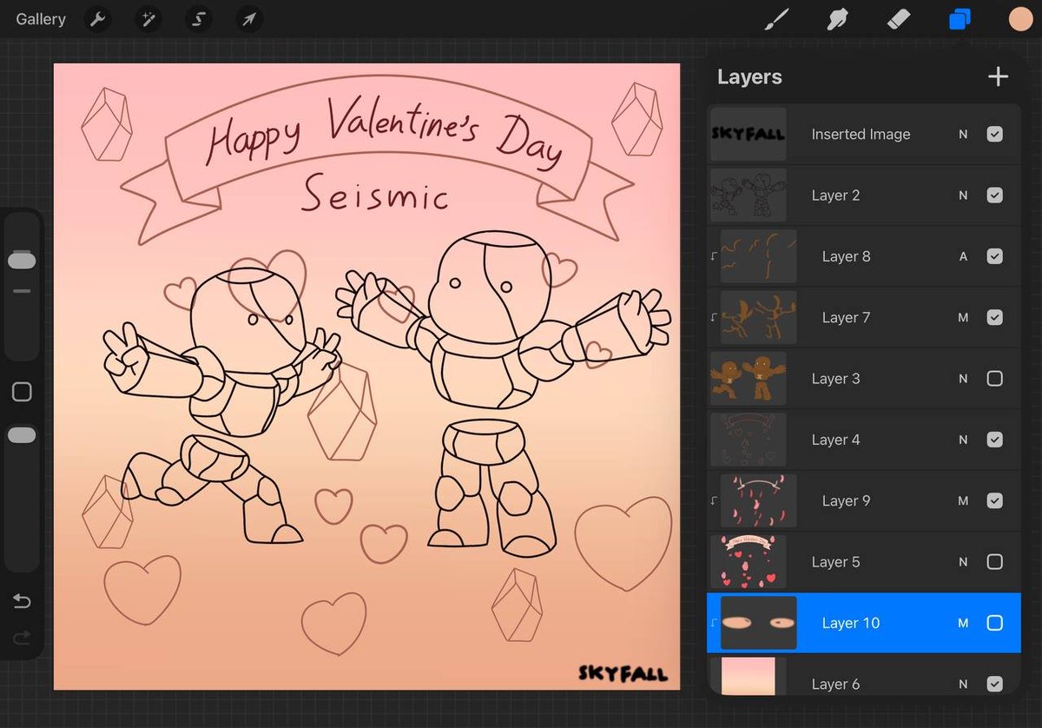Select the 'Layer 4' name text

pos(835,440)
